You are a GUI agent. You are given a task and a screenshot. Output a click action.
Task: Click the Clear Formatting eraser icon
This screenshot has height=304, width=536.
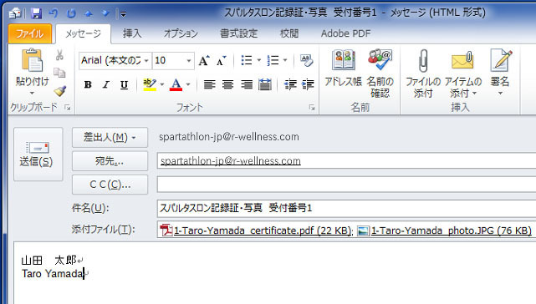306,60
